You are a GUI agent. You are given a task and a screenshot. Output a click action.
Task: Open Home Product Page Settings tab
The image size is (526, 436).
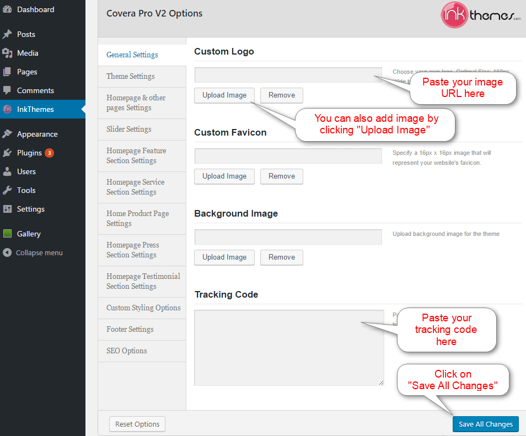click(x=142, y=219)
